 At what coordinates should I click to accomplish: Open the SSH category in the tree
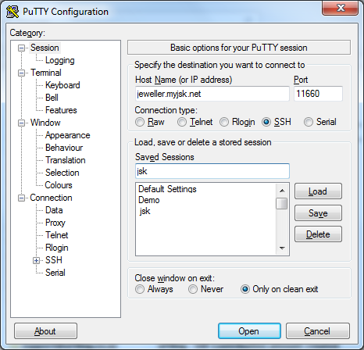click(54, 260)
